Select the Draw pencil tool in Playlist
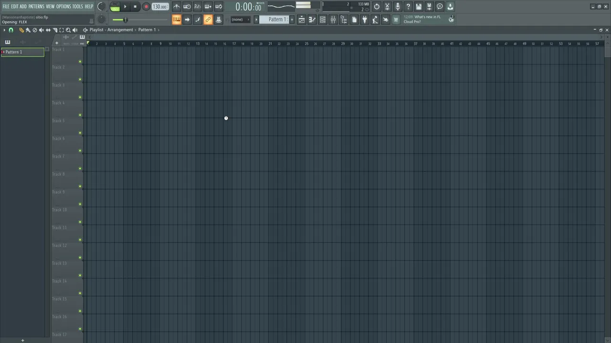 click(21, 30)
